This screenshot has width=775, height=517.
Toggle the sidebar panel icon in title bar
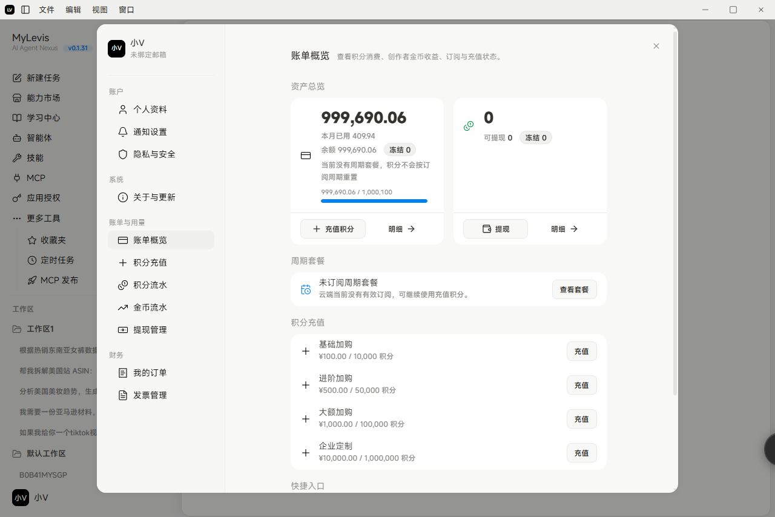(x=25, y=10)
